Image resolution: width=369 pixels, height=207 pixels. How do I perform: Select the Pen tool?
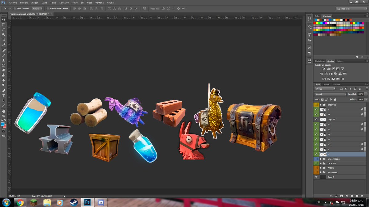click(x=4, y=91)
